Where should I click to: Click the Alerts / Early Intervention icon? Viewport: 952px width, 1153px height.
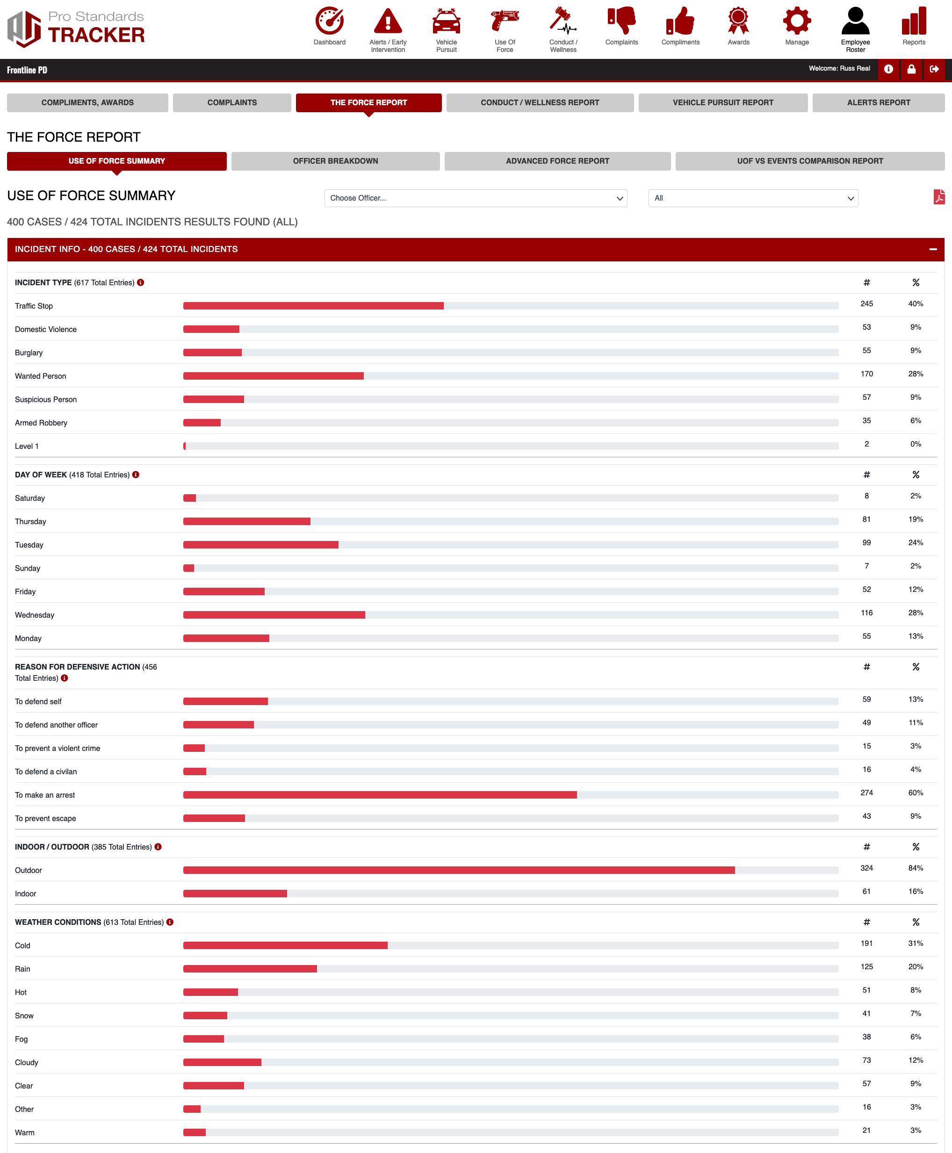coord(388,22)
